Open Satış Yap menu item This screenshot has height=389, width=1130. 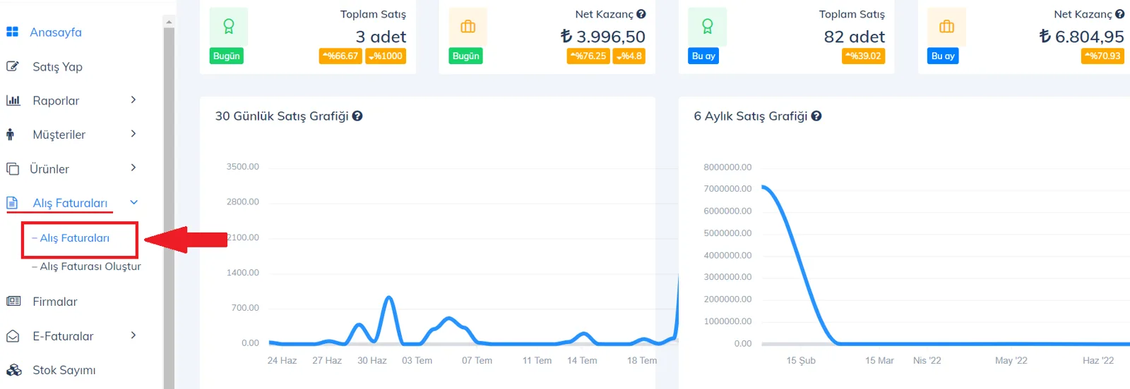(57, 67)
